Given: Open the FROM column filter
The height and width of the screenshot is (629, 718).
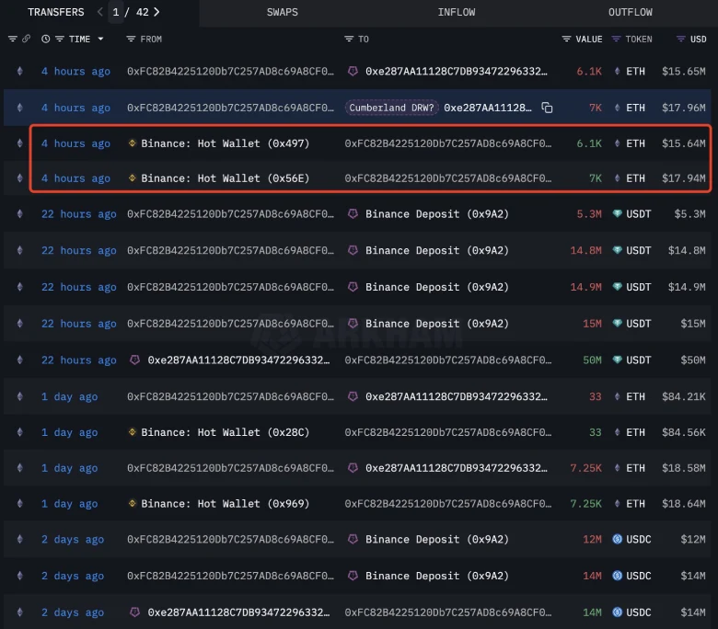Looking at the screenshot, I should pos(131,39).
